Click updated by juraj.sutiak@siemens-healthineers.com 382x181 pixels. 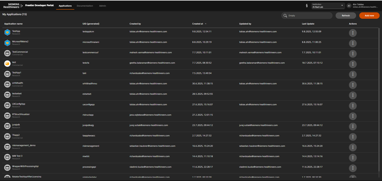click(258, 125)
